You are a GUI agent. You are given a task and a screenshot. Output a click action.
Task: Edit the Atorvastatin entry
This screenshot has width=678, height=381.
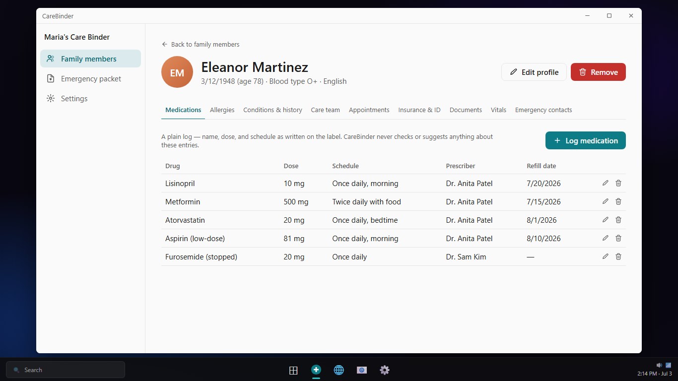(605, 220)
